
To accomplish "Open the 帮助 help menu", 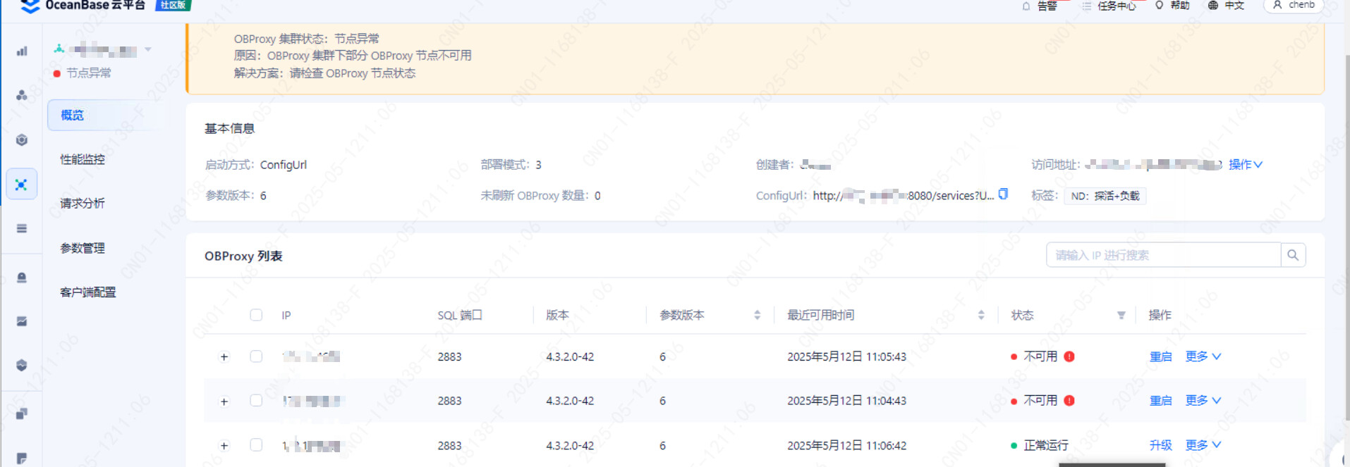I will 1172,6.
